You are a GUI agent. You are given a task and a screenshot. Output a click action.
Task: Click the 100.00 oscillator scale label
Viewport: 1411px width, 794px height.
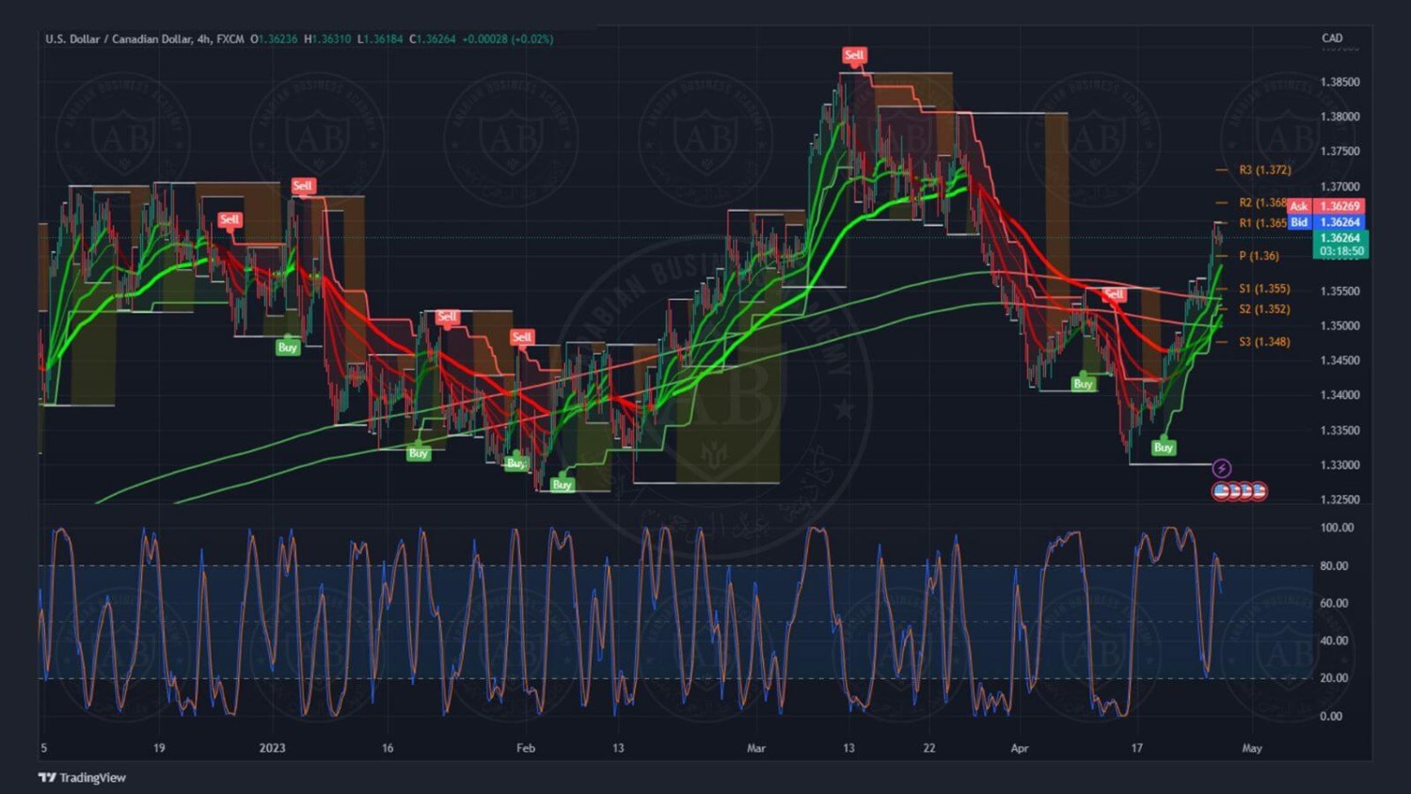coord(1337,528)
